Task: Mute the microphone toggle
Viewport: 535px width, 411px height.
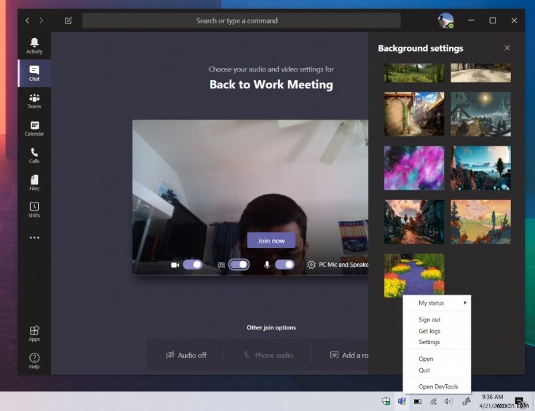Action: [286, 265]
